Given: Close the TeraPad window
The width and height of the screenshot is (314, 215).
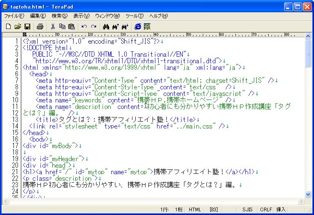Looking at the screenshot, I should tap(307, 7).
